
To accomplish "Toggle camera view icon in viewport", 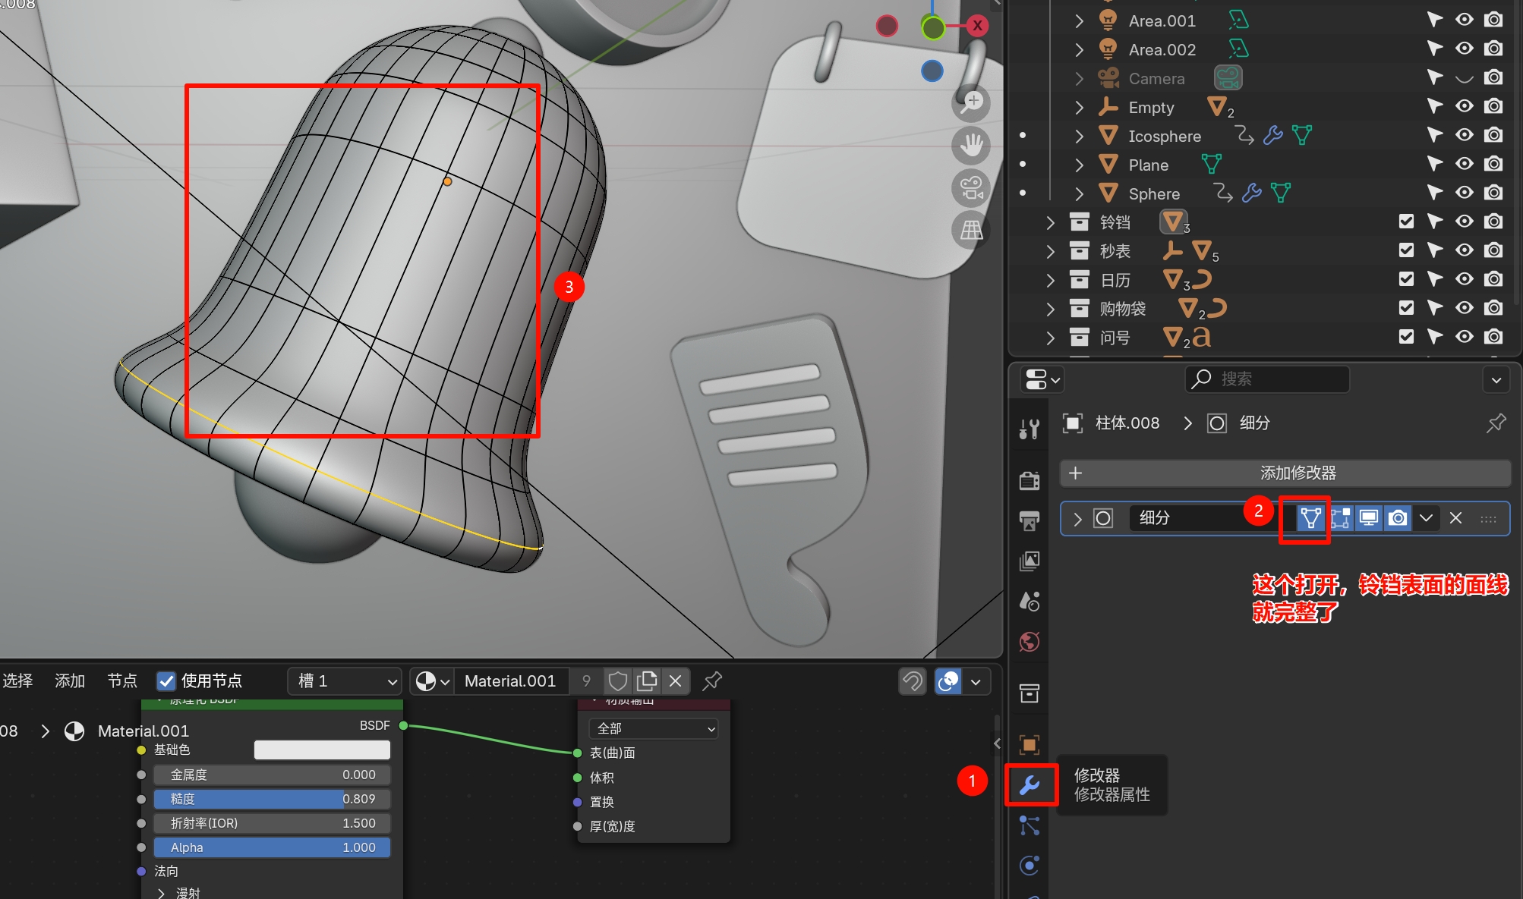I will (x=972, y=187).
